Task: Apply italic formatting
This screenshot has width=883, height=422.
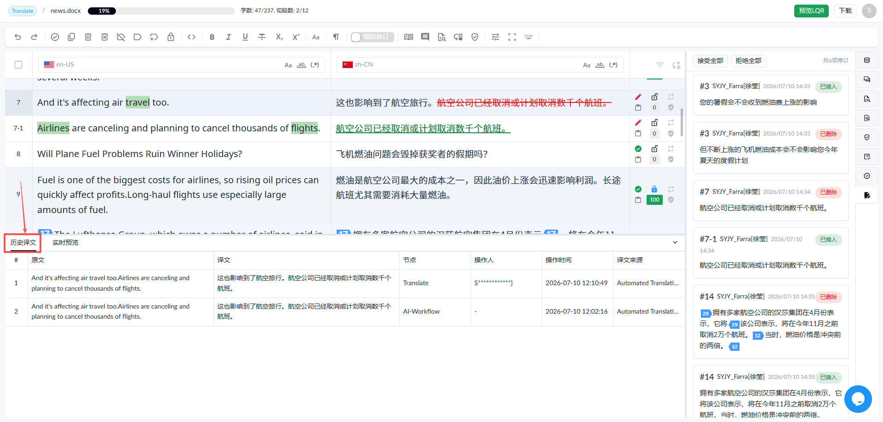Action: 229,37
